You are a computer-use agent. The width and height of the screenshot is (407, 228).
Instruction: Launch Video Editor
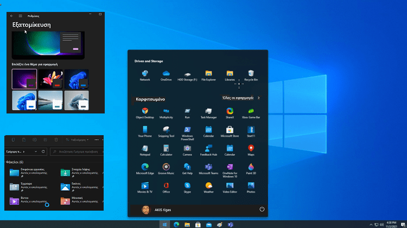tap(230, 188)
